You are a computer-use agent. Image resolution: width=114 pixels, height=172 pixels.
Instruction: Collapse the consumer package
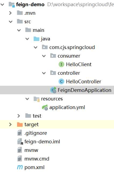point(44,56)
